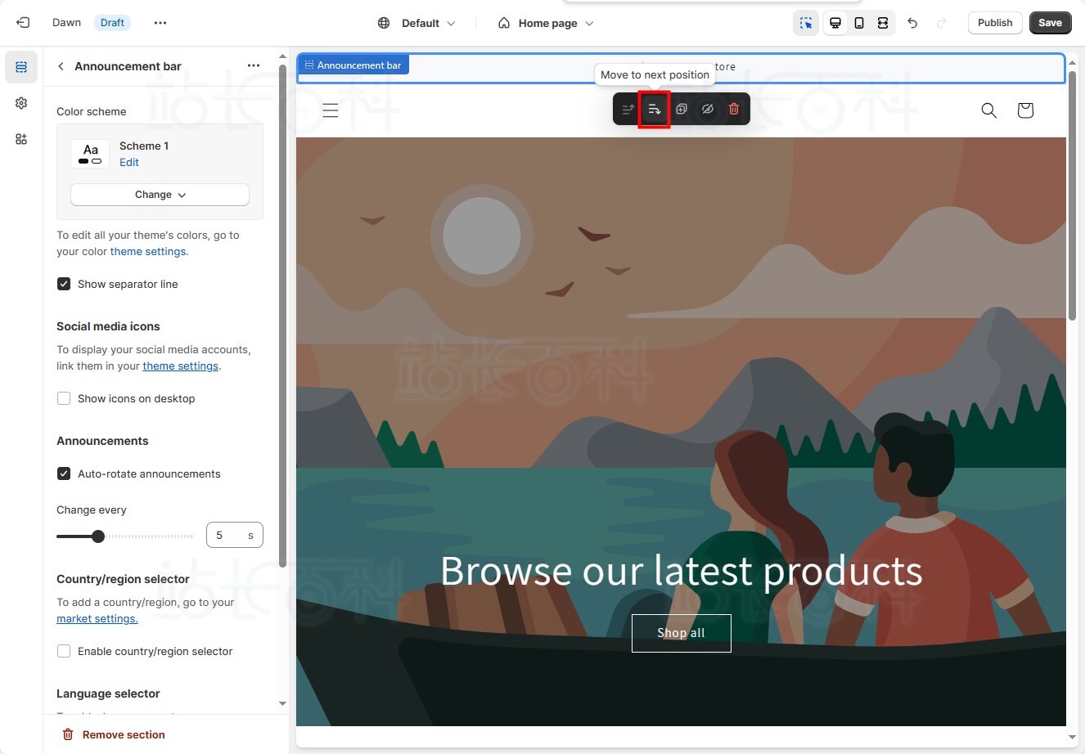The width and height of the screenshot is (1085, 754).
Task: Open the Sections panel in sidebar
Action: [21, 67]
